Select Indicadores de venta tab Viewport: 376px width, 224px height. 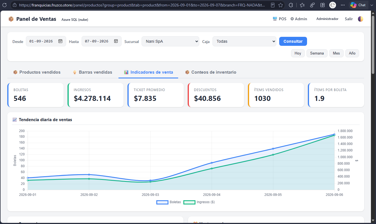[x=148, y=72]
